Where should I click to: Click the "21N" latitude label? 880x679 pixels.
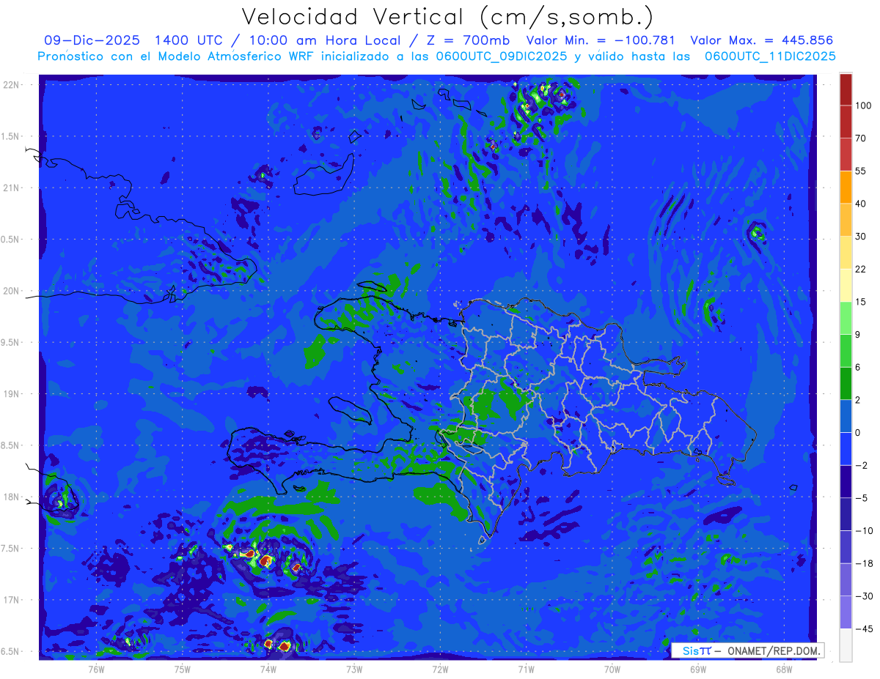(12, 188)
